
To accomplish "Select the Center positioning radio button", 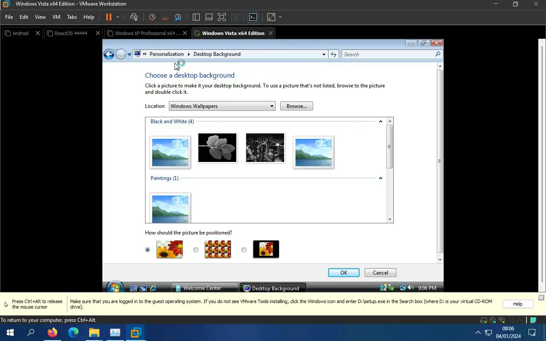I will [244, 250].
